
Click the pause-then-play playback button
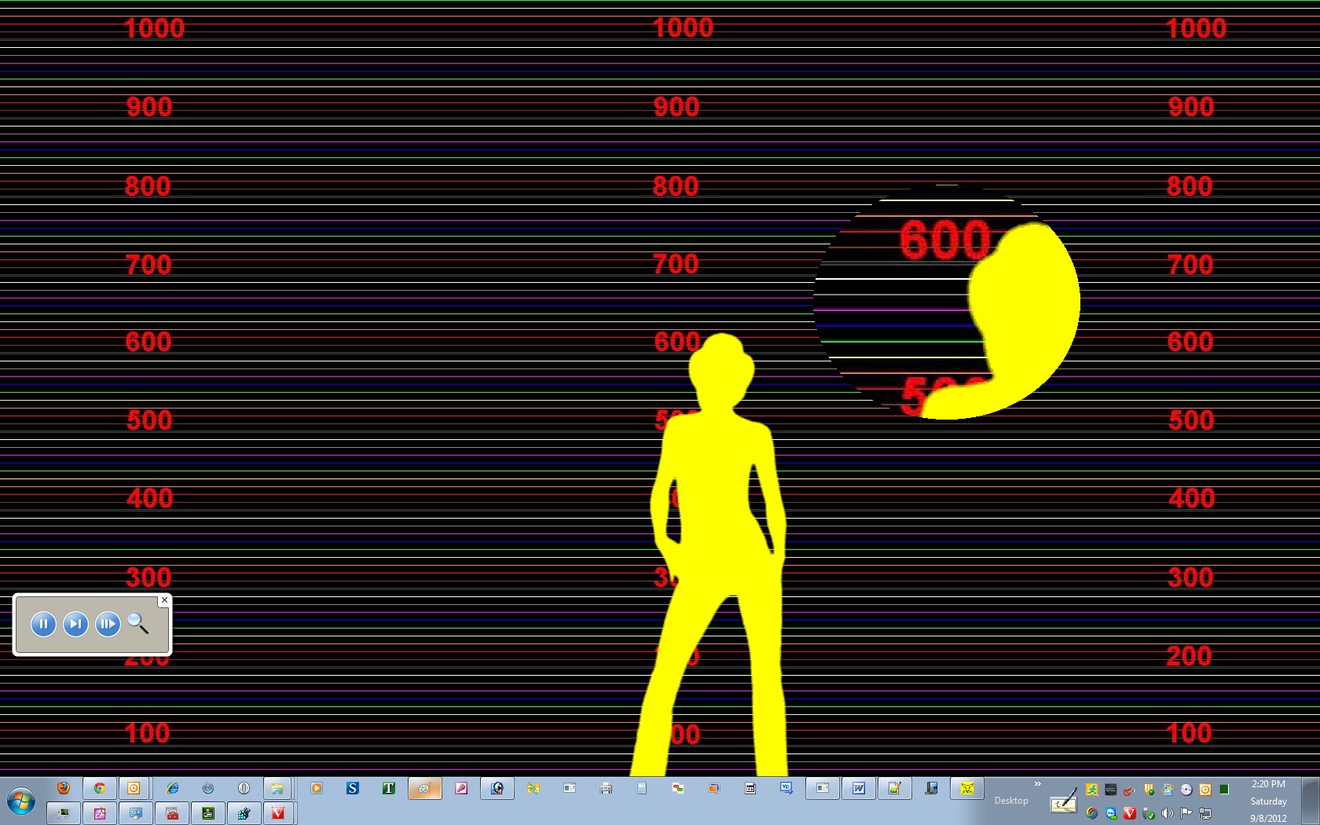tap(108, 624)
